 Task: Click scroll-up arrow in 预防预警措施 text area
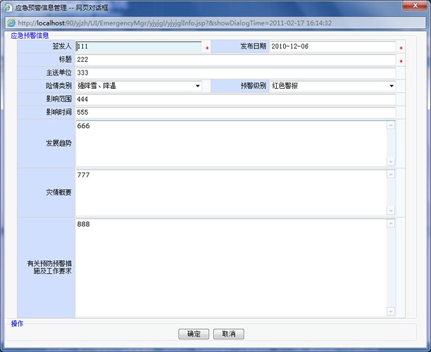(391, 224)
